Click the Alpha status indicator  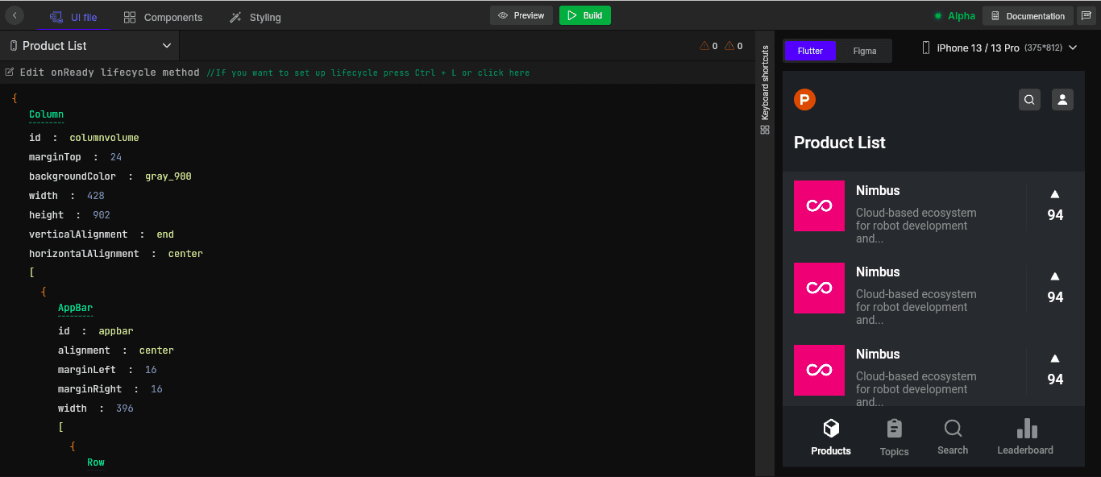954,16
